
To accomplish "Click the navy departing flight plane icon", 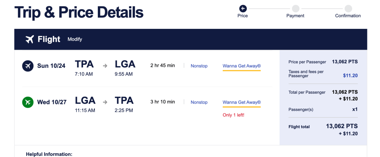I will [28, 66].
